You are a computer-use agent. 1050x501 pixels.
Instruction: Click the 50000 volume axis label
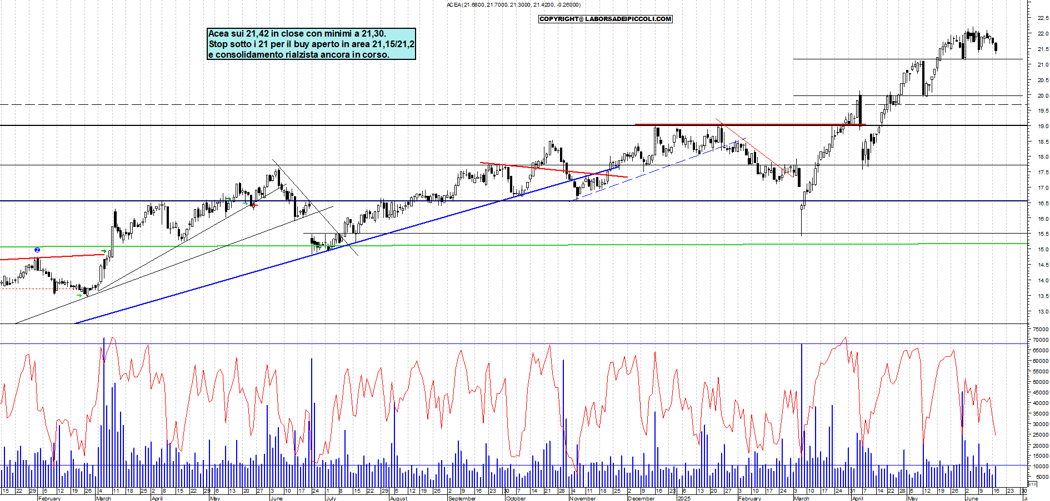click(1041, 382)
